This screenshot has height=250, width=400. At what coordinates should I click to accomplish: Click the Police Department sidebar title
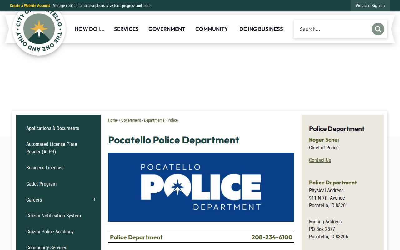(337, 128)
